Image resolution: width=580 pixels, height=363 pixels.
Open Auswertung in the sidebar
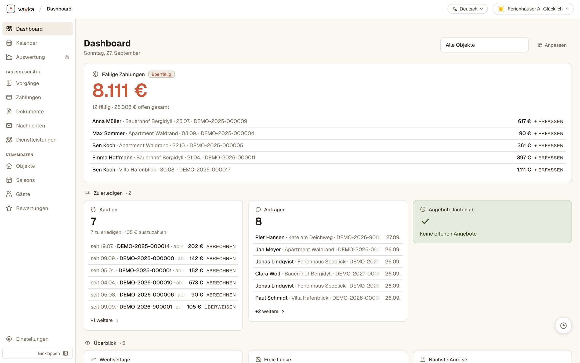pyautogui.click(x=38, y=57)
